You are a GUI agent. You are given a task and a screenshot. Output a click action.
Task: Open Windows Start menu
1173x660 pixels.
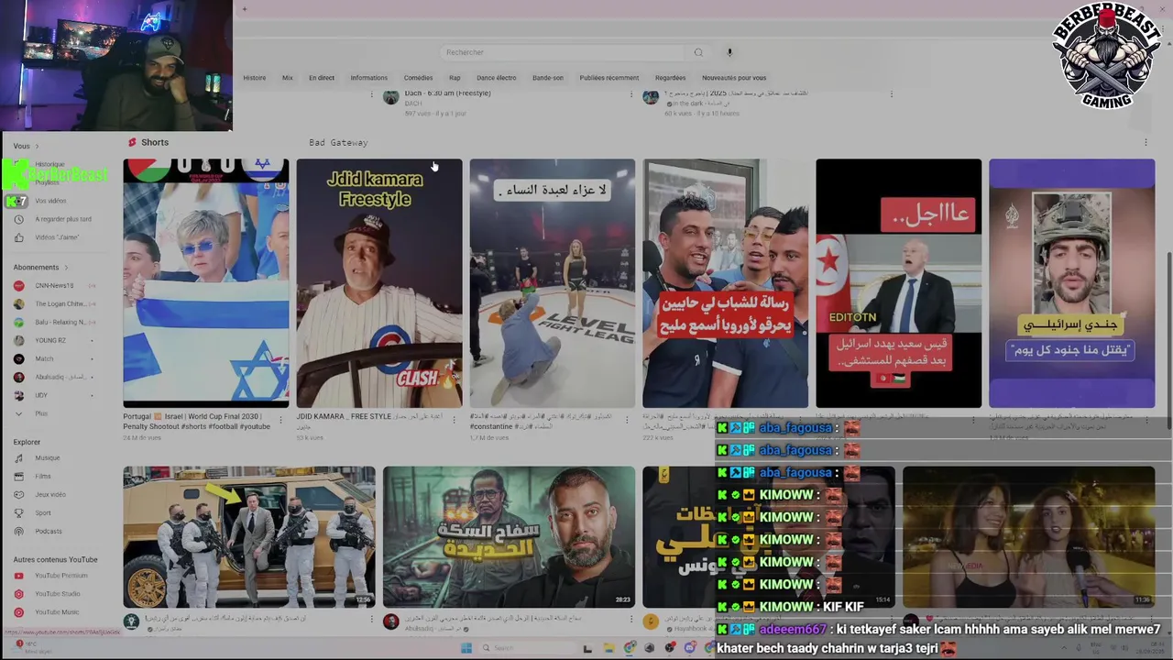[x=466, y=648]
